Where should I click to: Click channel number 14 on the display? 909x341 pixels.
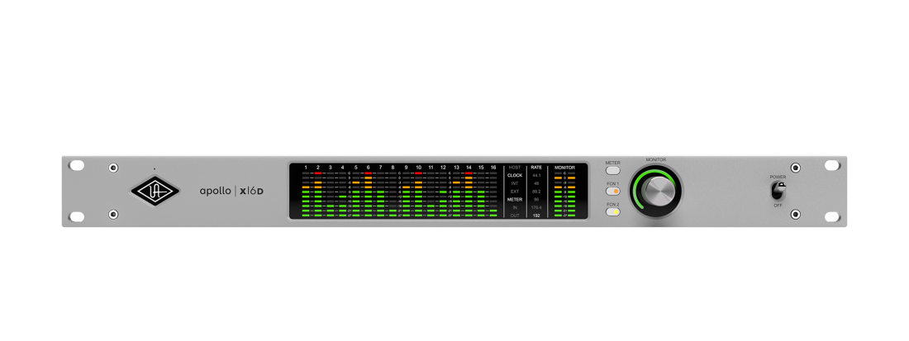click(x=469, y=168)
